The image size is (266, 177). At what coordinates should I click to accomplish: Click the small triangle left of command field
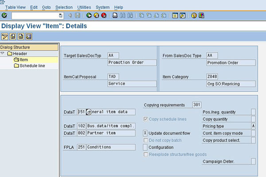tap(70, 15)
